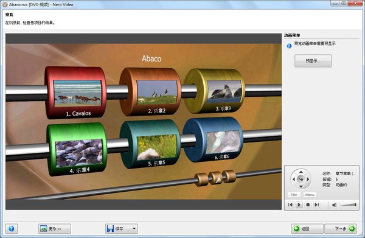
Task: Expand the save button dropdown arrow
Action: [134, 229]
